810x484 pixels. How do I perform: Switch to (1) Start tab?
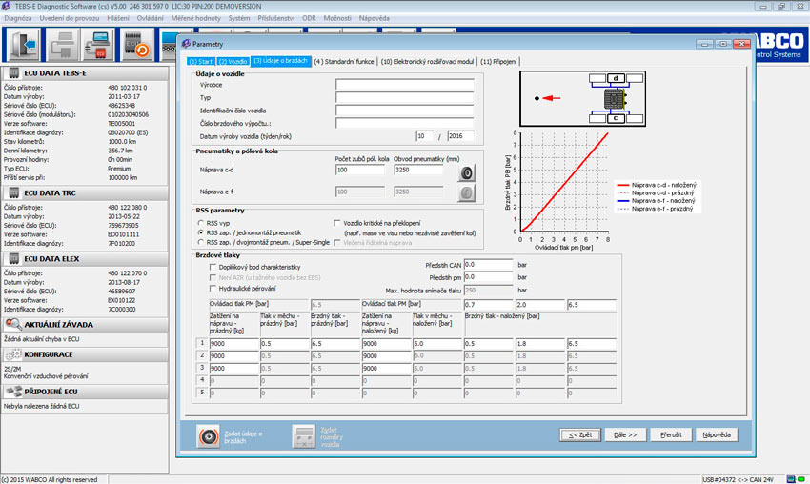click(201, 62)
